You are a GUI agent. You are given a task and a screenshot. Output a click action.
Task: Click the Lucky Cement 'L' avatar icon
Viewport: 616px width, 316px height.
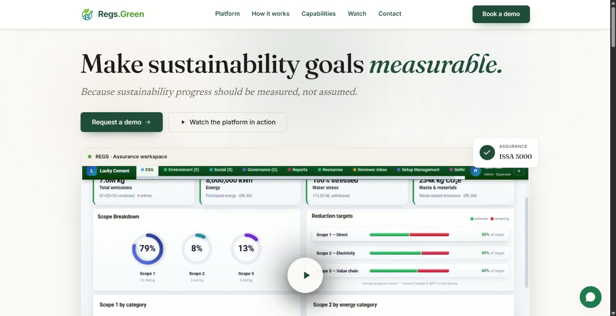(x=92, y=171)
